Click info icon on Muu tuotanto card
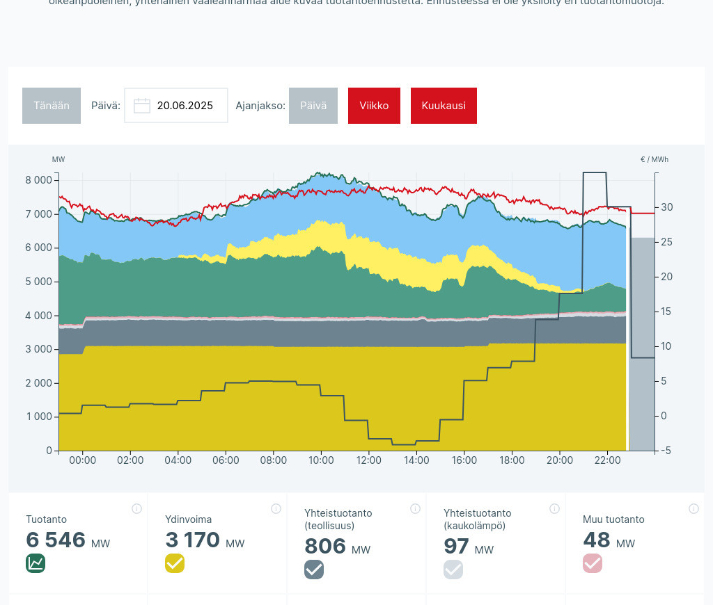This screenshot has width=713, height=605. [694, 508]
